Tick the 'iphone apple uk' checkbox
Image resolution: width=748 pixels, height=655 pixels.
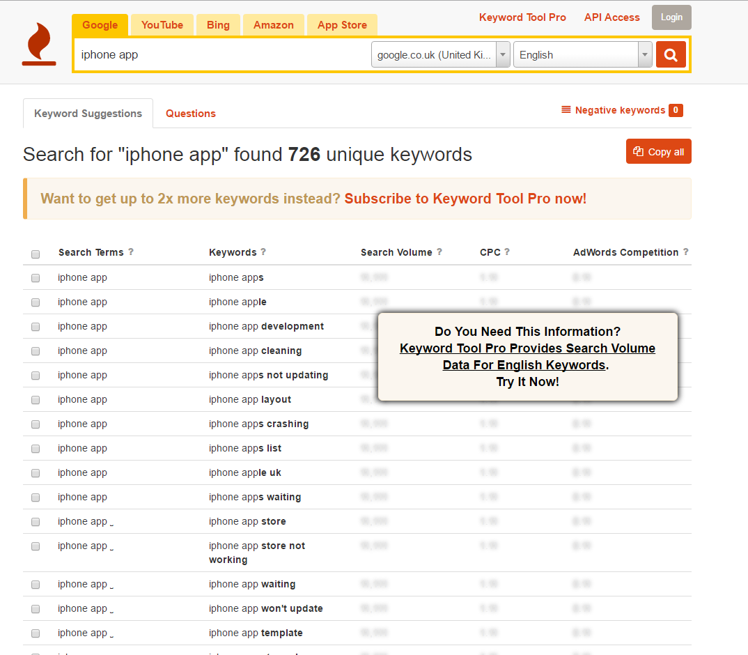[36, 472]
